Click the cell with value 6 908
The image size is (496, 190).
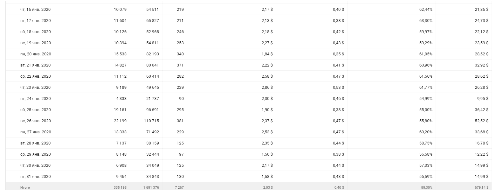point(120,165)
